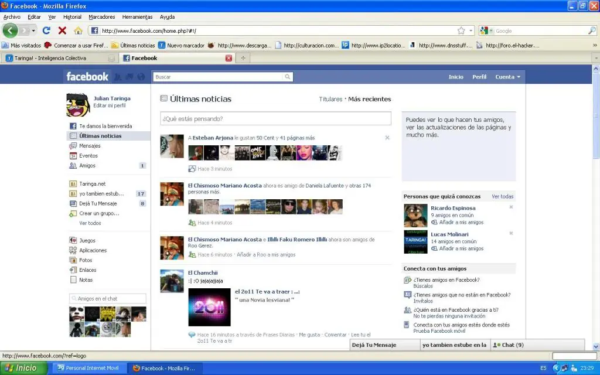Open Juegos in the left sidebar

pyautogui.click(x=87, y=241)
